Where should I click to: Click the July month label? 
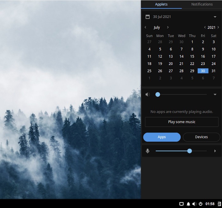click(x=157, y=27)
